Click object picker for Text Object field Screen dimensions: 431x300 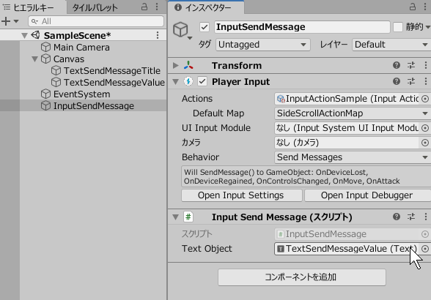[425, 249]
